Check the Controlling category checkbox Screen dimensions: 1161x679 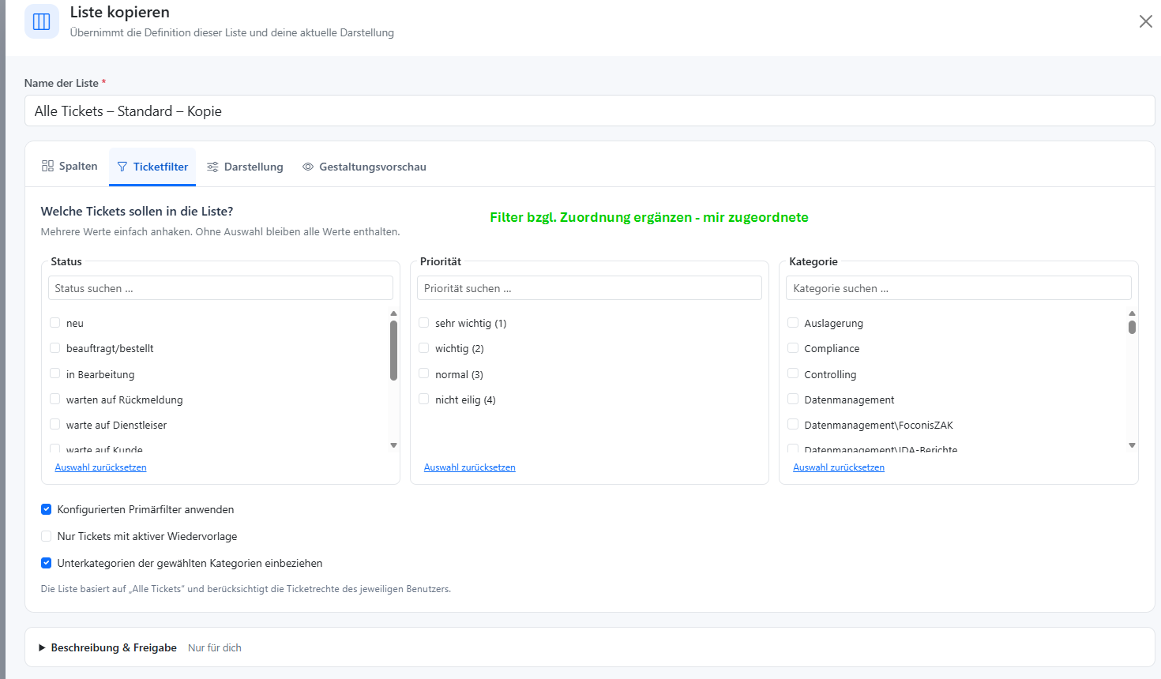[793, 373]
